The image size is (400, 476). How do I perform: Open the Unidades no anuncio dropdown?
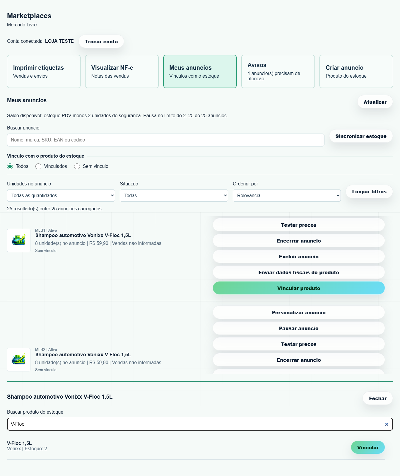61,195
